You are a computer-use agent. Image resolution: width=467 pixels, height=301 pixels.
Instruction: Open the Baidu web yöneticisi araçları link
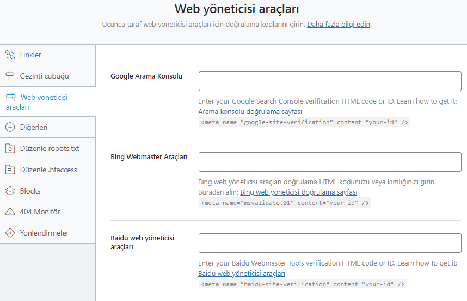pos(241,273)
